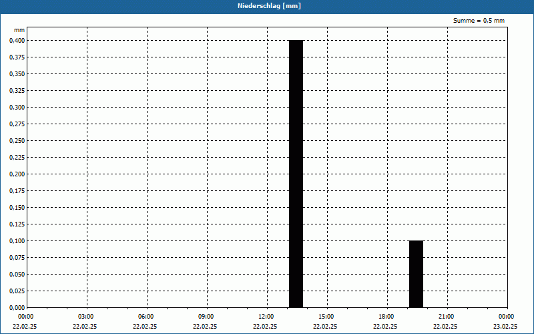534x334 pixels.
Task: Click the 15:00 time axis label
Action: click(x=326, y=317)
